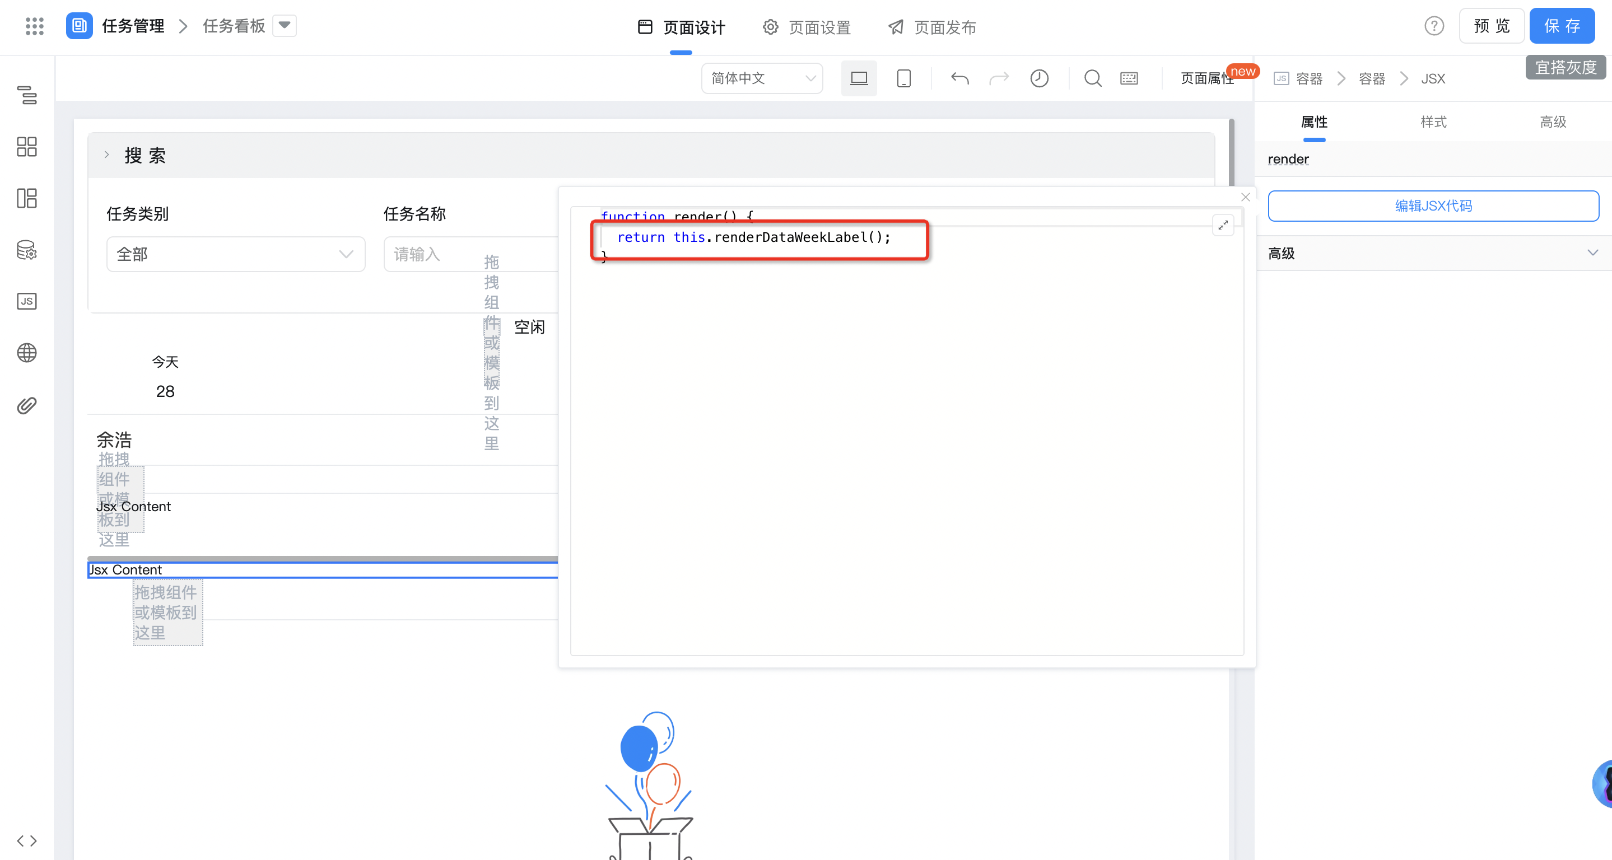Open the outline tree panel icon
The width and height of the screenshot is (1612, 860).
pos(27,95)
